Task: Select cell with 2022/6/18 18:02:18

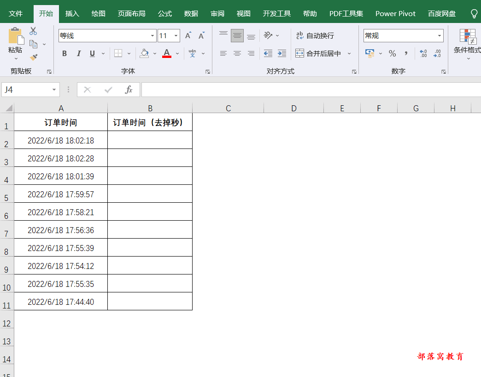Action: click(x=61, y=140)
